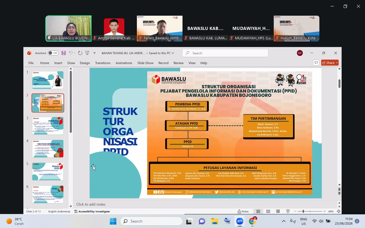
Task: Switch to Reading View icon
Action: click(278, 211)
